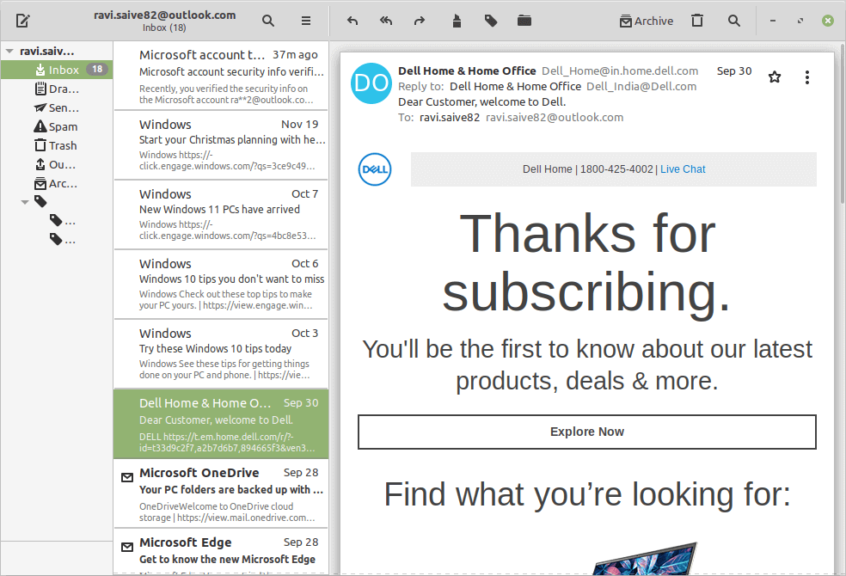
Task: Click the DO sender avatar
Action: tap(371, 83)
